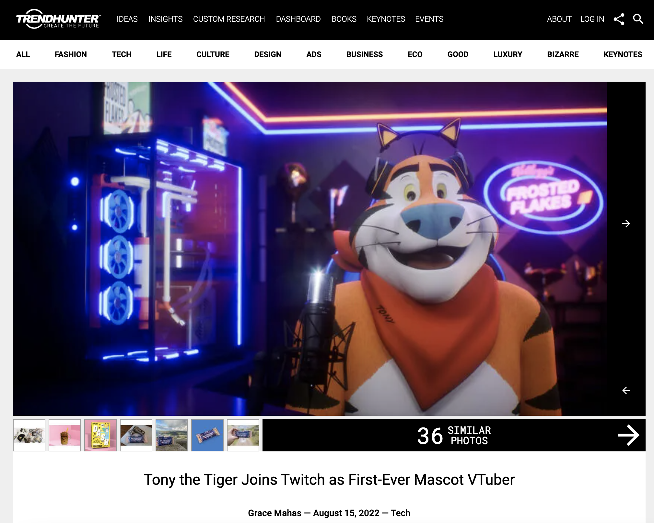
Task: Click the Trend Hunter logo
Action: tap(58, 19)
